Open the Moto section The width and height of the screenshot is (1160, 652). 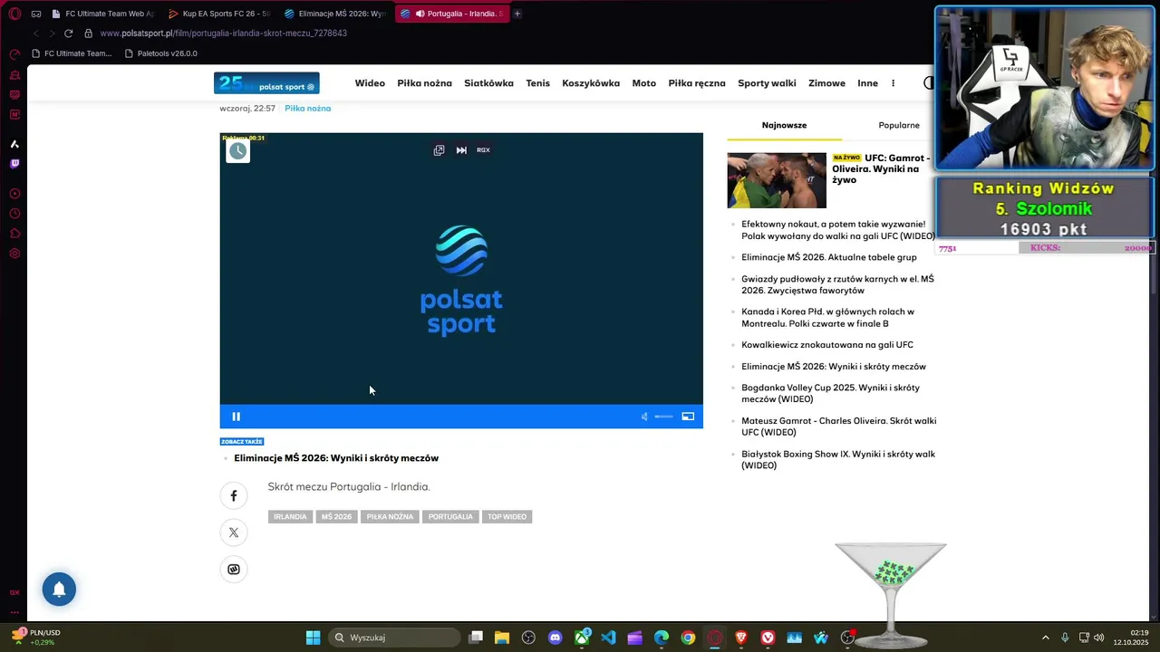coord(643,83)
